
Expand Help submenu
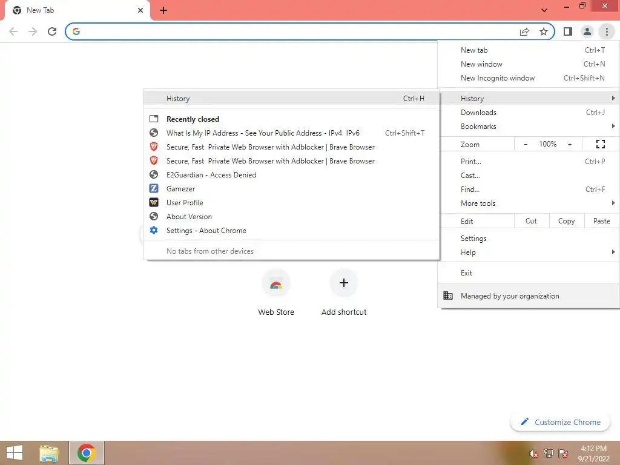(x=529, y=252)
